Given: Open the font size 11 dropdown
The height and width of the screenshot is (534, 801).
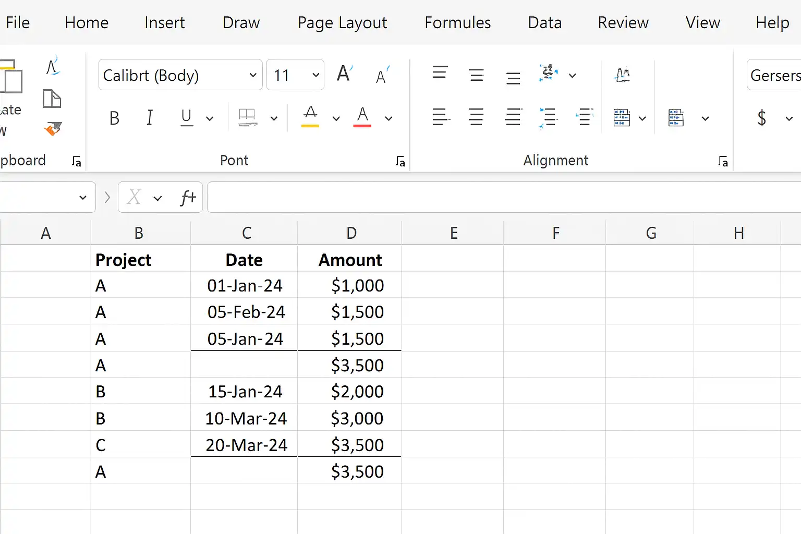Looking at the screenshot, I should 295,75.
